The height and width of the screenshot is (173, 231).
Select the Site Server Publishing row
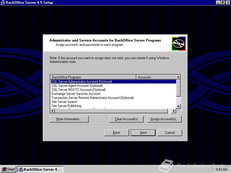point(113,106)
